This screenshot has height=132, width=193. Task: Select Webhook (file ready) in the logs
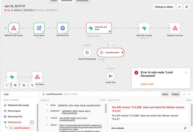pyautogui.click(x=18, y=105)
